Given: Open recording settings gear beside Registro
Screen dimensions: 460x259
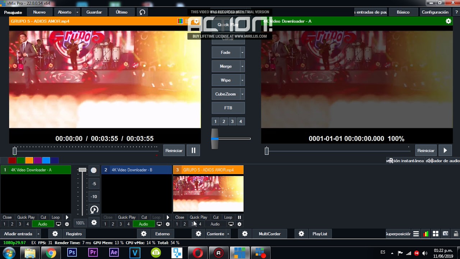Looking at the screenshot, I should click(55, 234).
